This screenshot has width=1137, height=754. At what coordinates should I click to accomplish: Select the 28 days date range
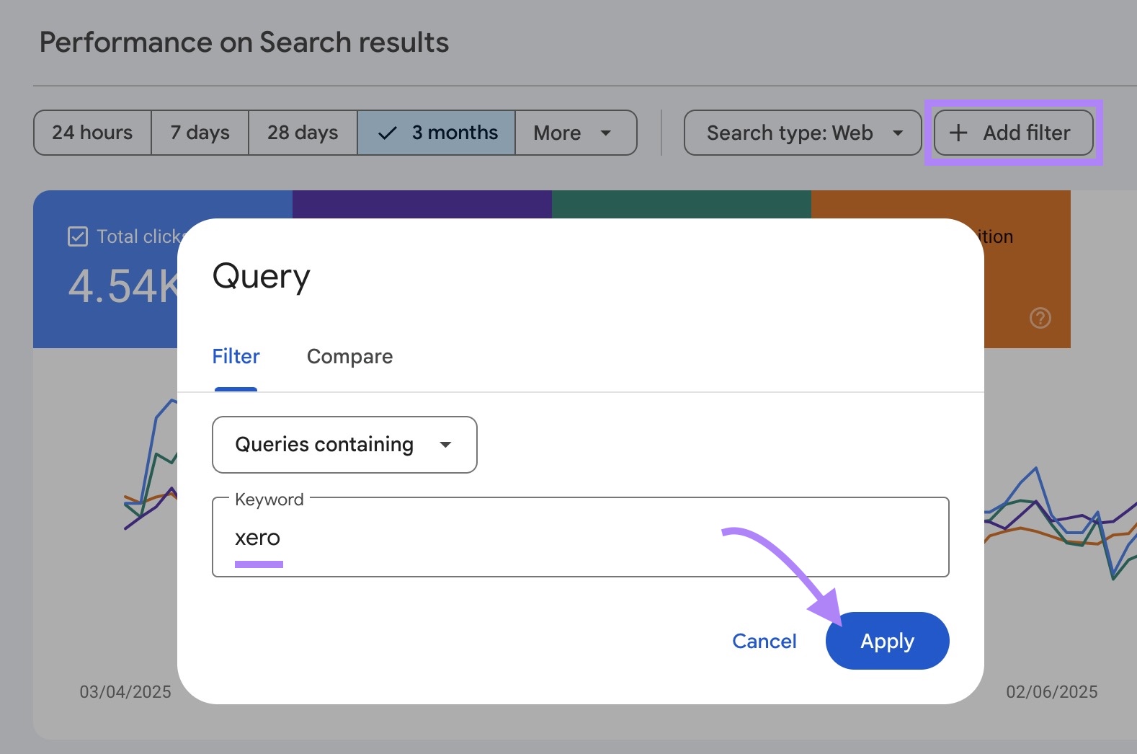click(x=303, y=133)
